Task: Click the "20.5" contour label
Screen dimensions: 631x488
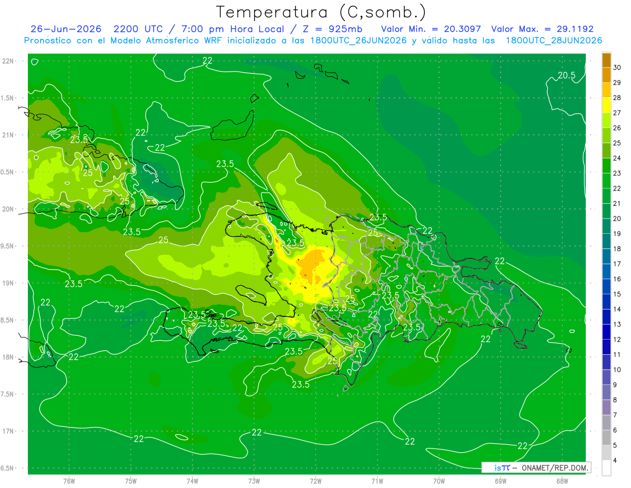Action: coord(566,75)
